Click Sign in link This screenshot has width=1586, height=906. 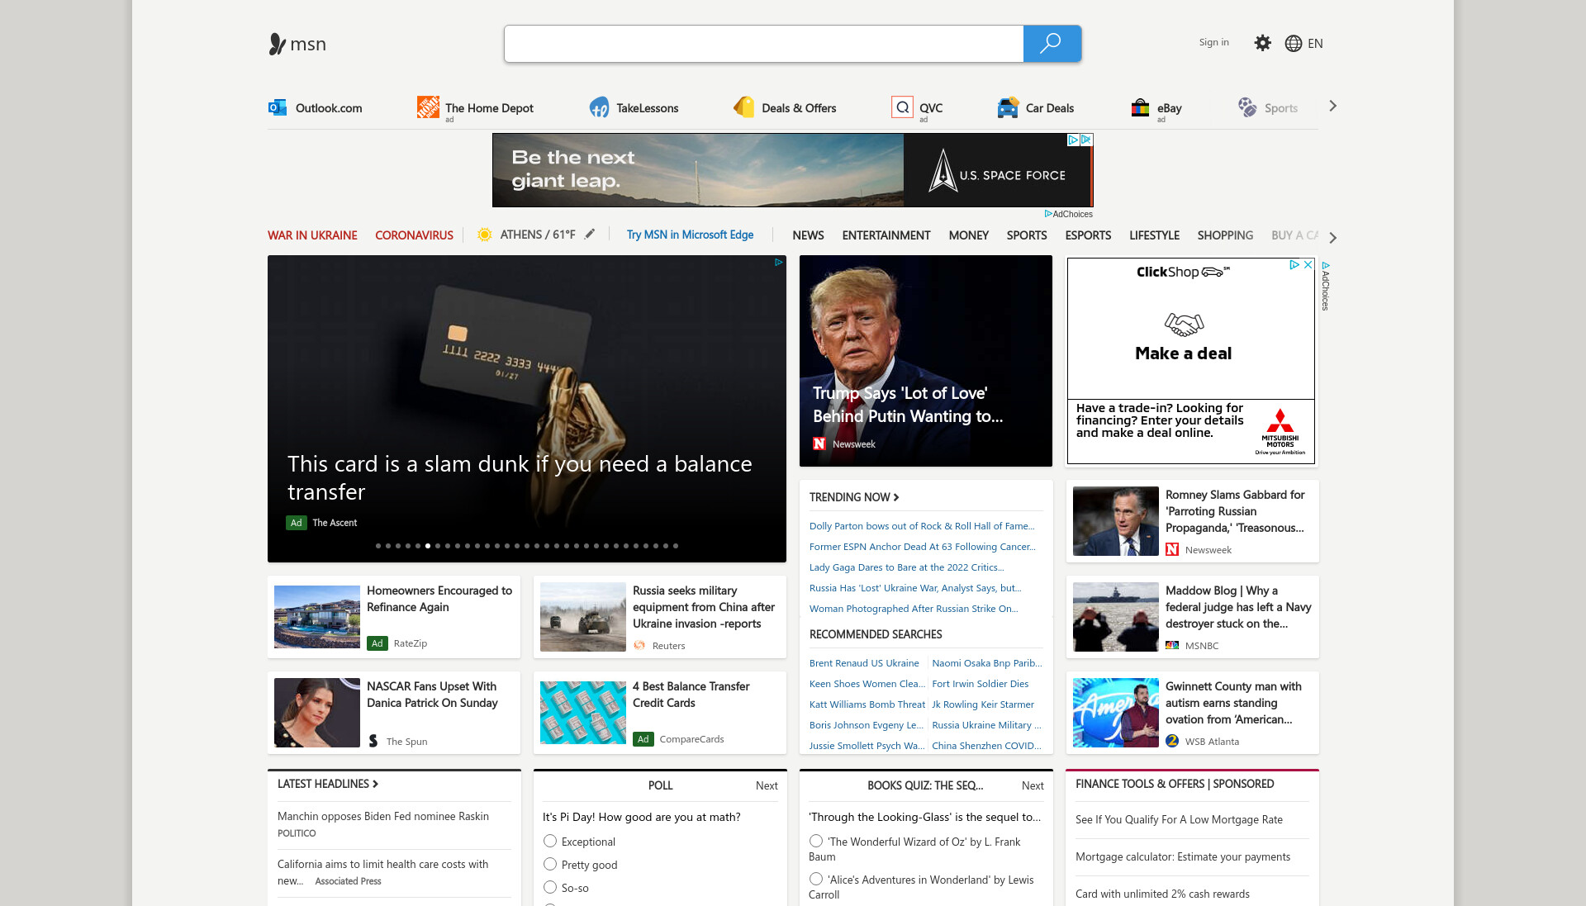pos(1213,42)
